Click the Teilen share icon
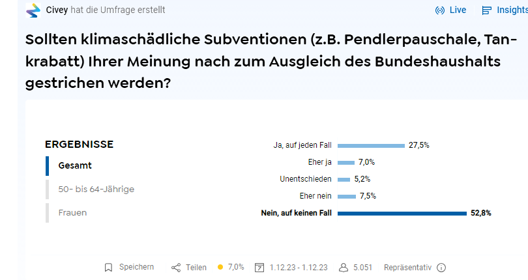 click(x=175, y=268)
